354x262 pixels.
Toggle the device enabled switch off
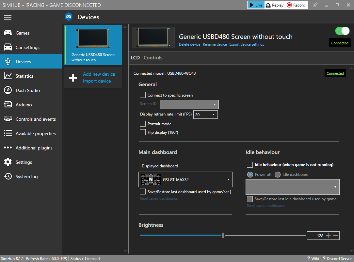pyautogui.click(x=342, y=31)
